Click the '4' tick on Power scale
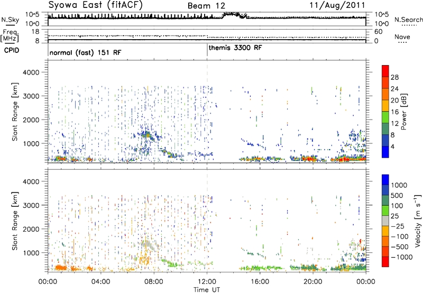The image size is (423, 293). (392, 146)
